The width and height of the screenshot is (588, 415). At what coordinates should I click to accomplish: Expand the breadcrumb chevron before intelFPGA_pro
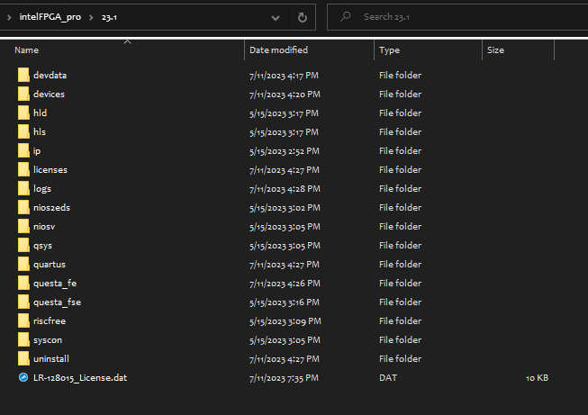point(8,17)
